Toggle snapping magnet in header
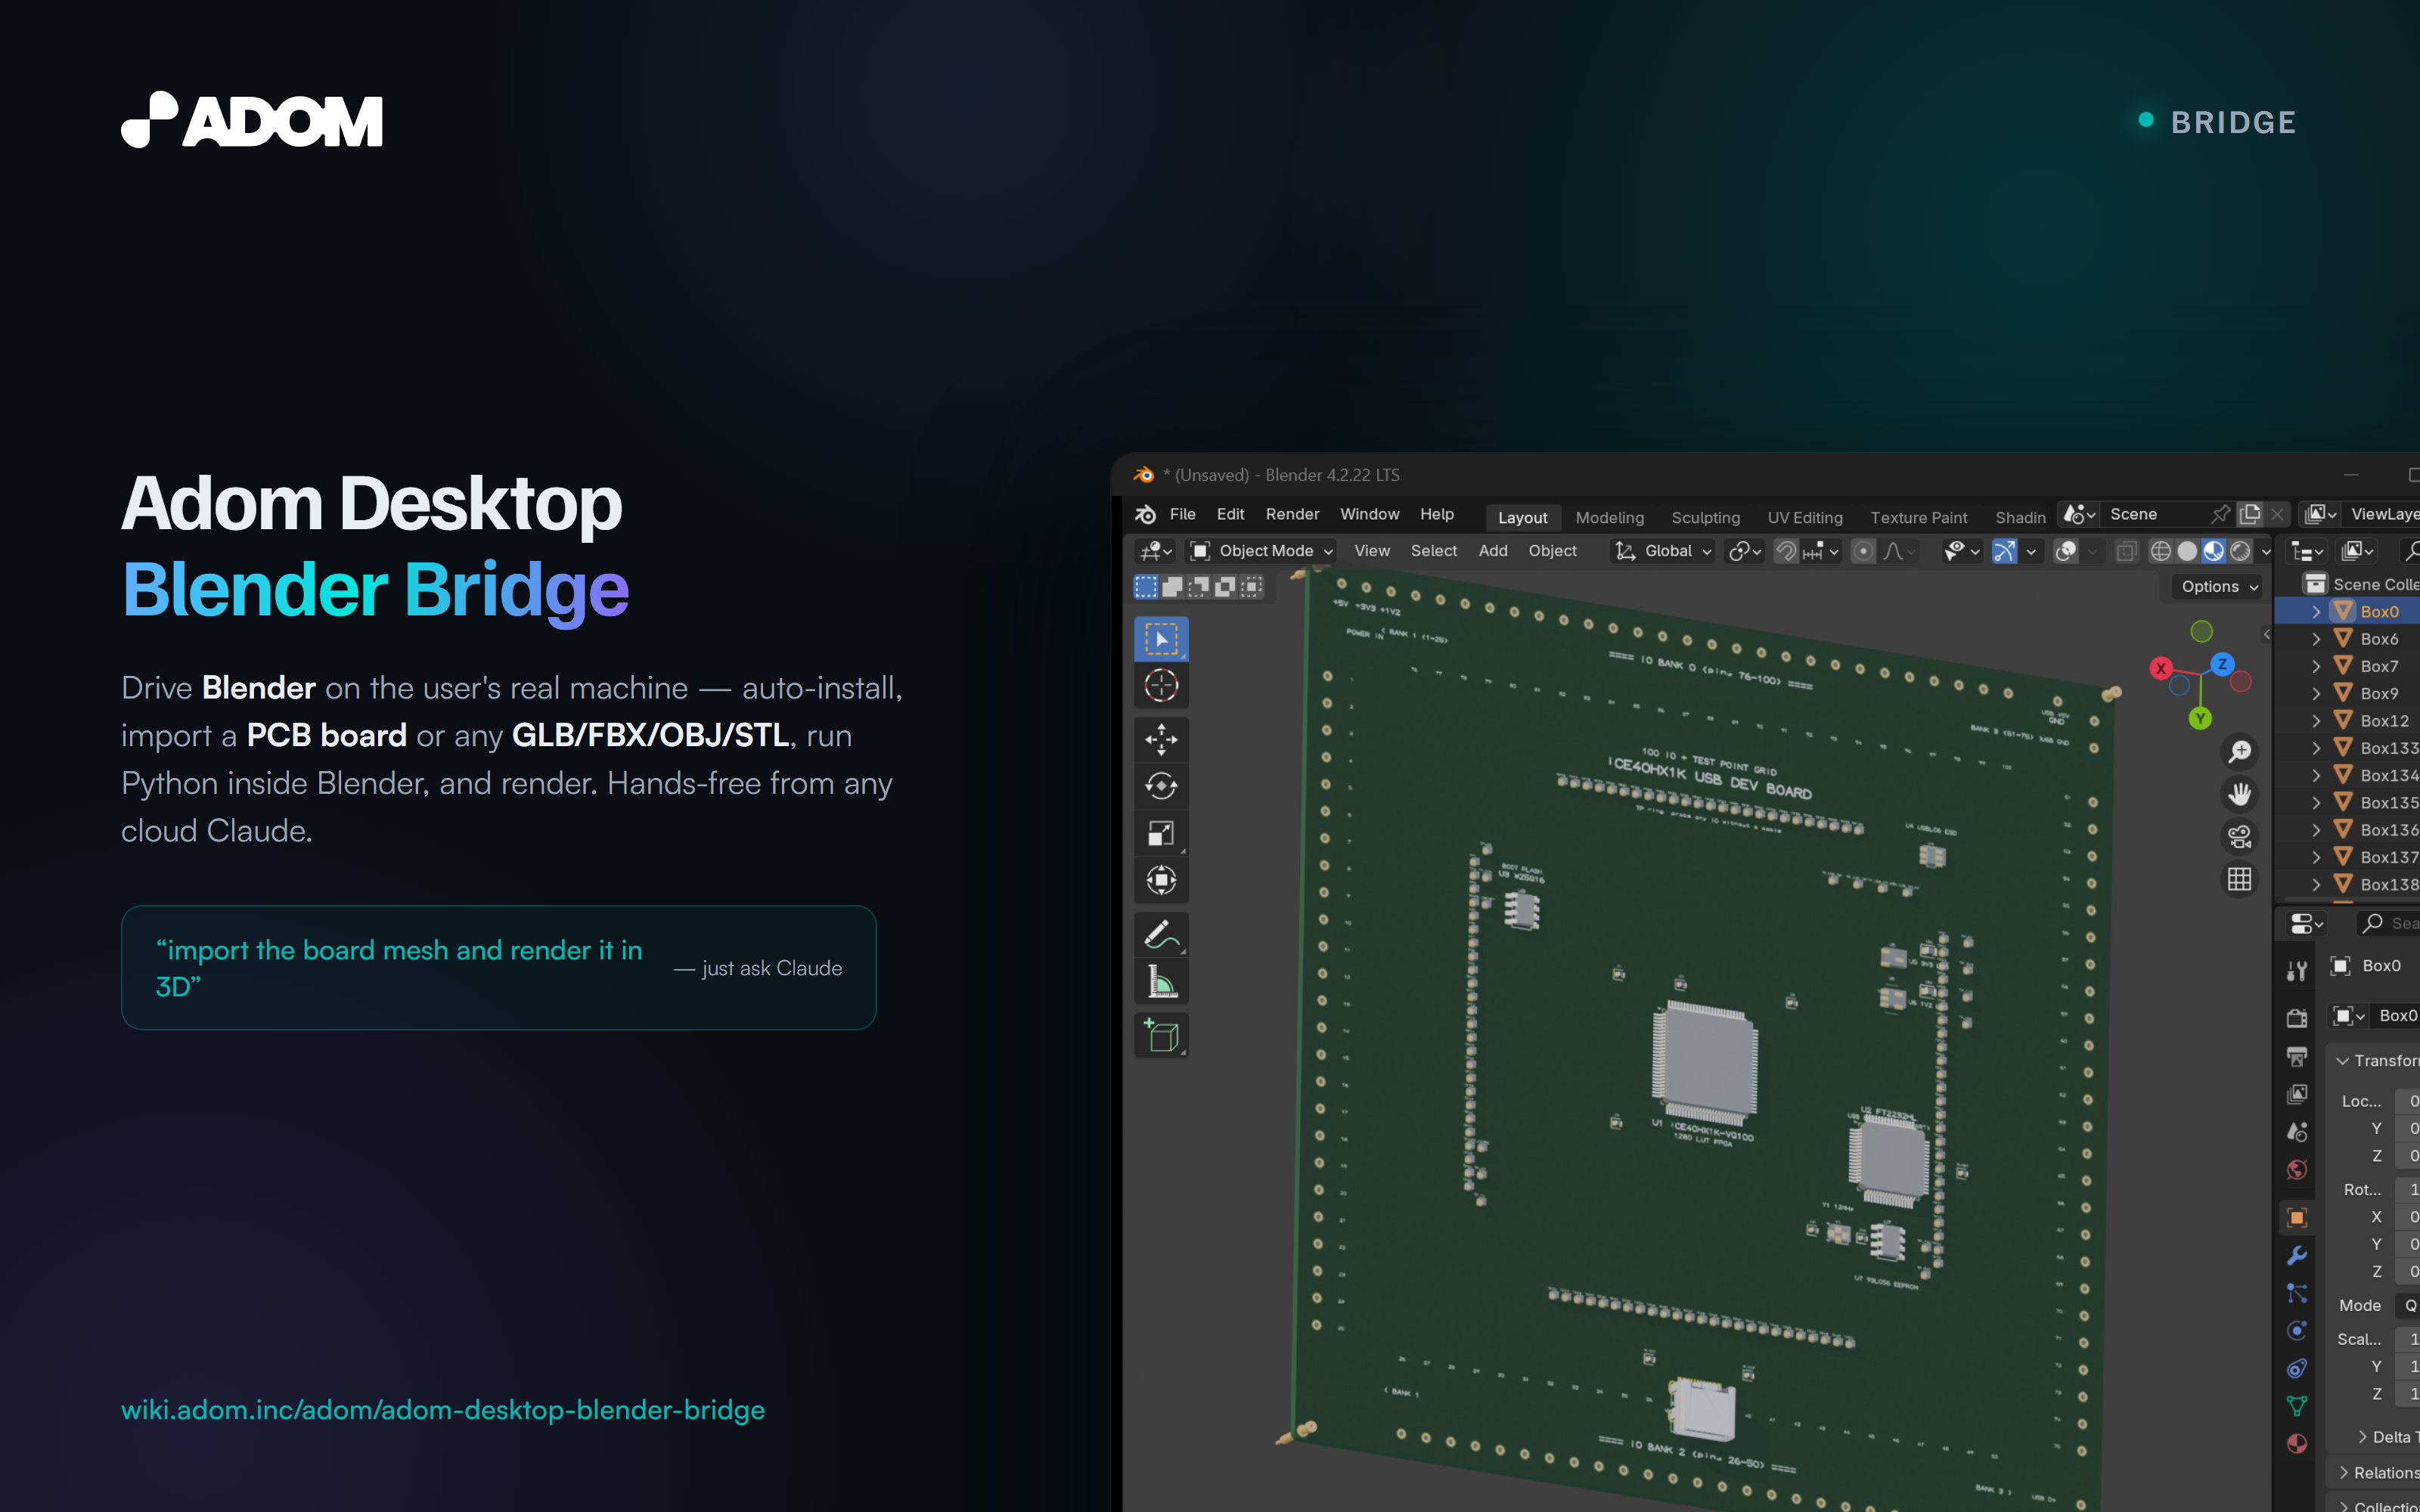Viewport: 2420px width, 1512px height. [1786, 551]
